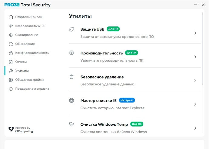Open the Отчеты sidebar section

coord(21,62)
